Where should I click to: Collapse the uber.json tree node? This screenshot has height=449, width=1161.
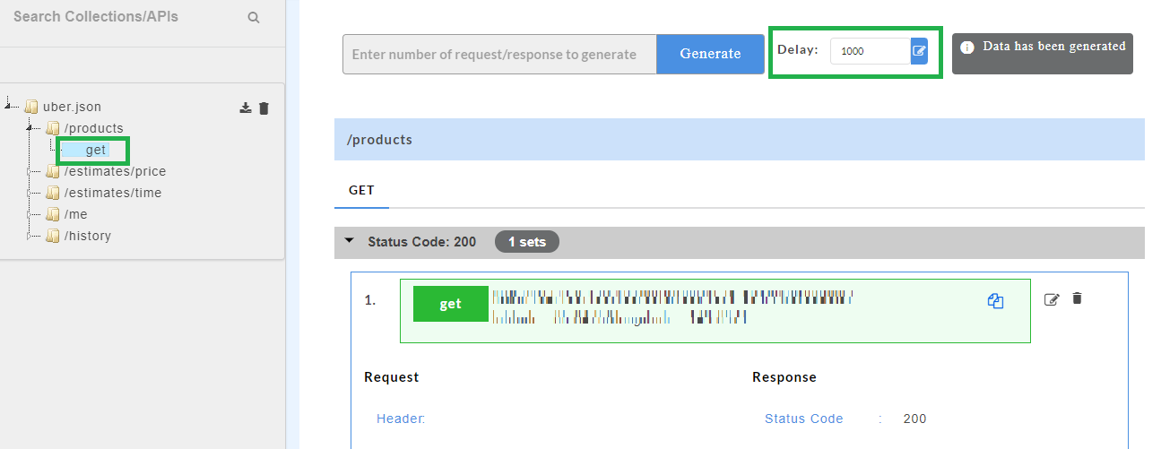tap(8, 106)
